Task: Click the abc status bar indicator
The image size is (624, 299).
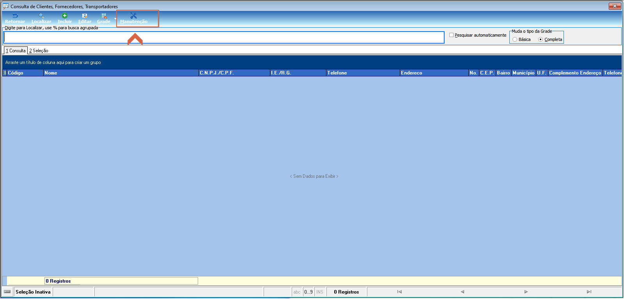Action: [x=297, y=292]
